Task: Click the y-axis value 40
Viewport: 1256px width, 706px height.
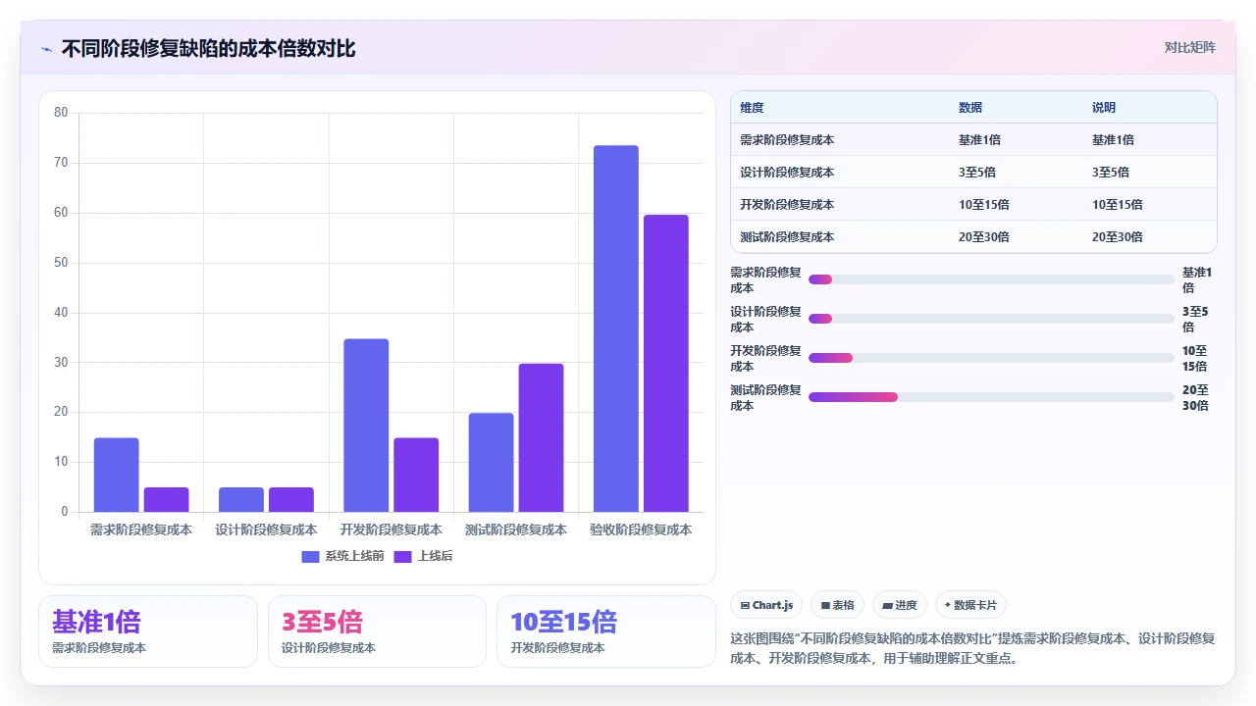Action: coord(61,313)
